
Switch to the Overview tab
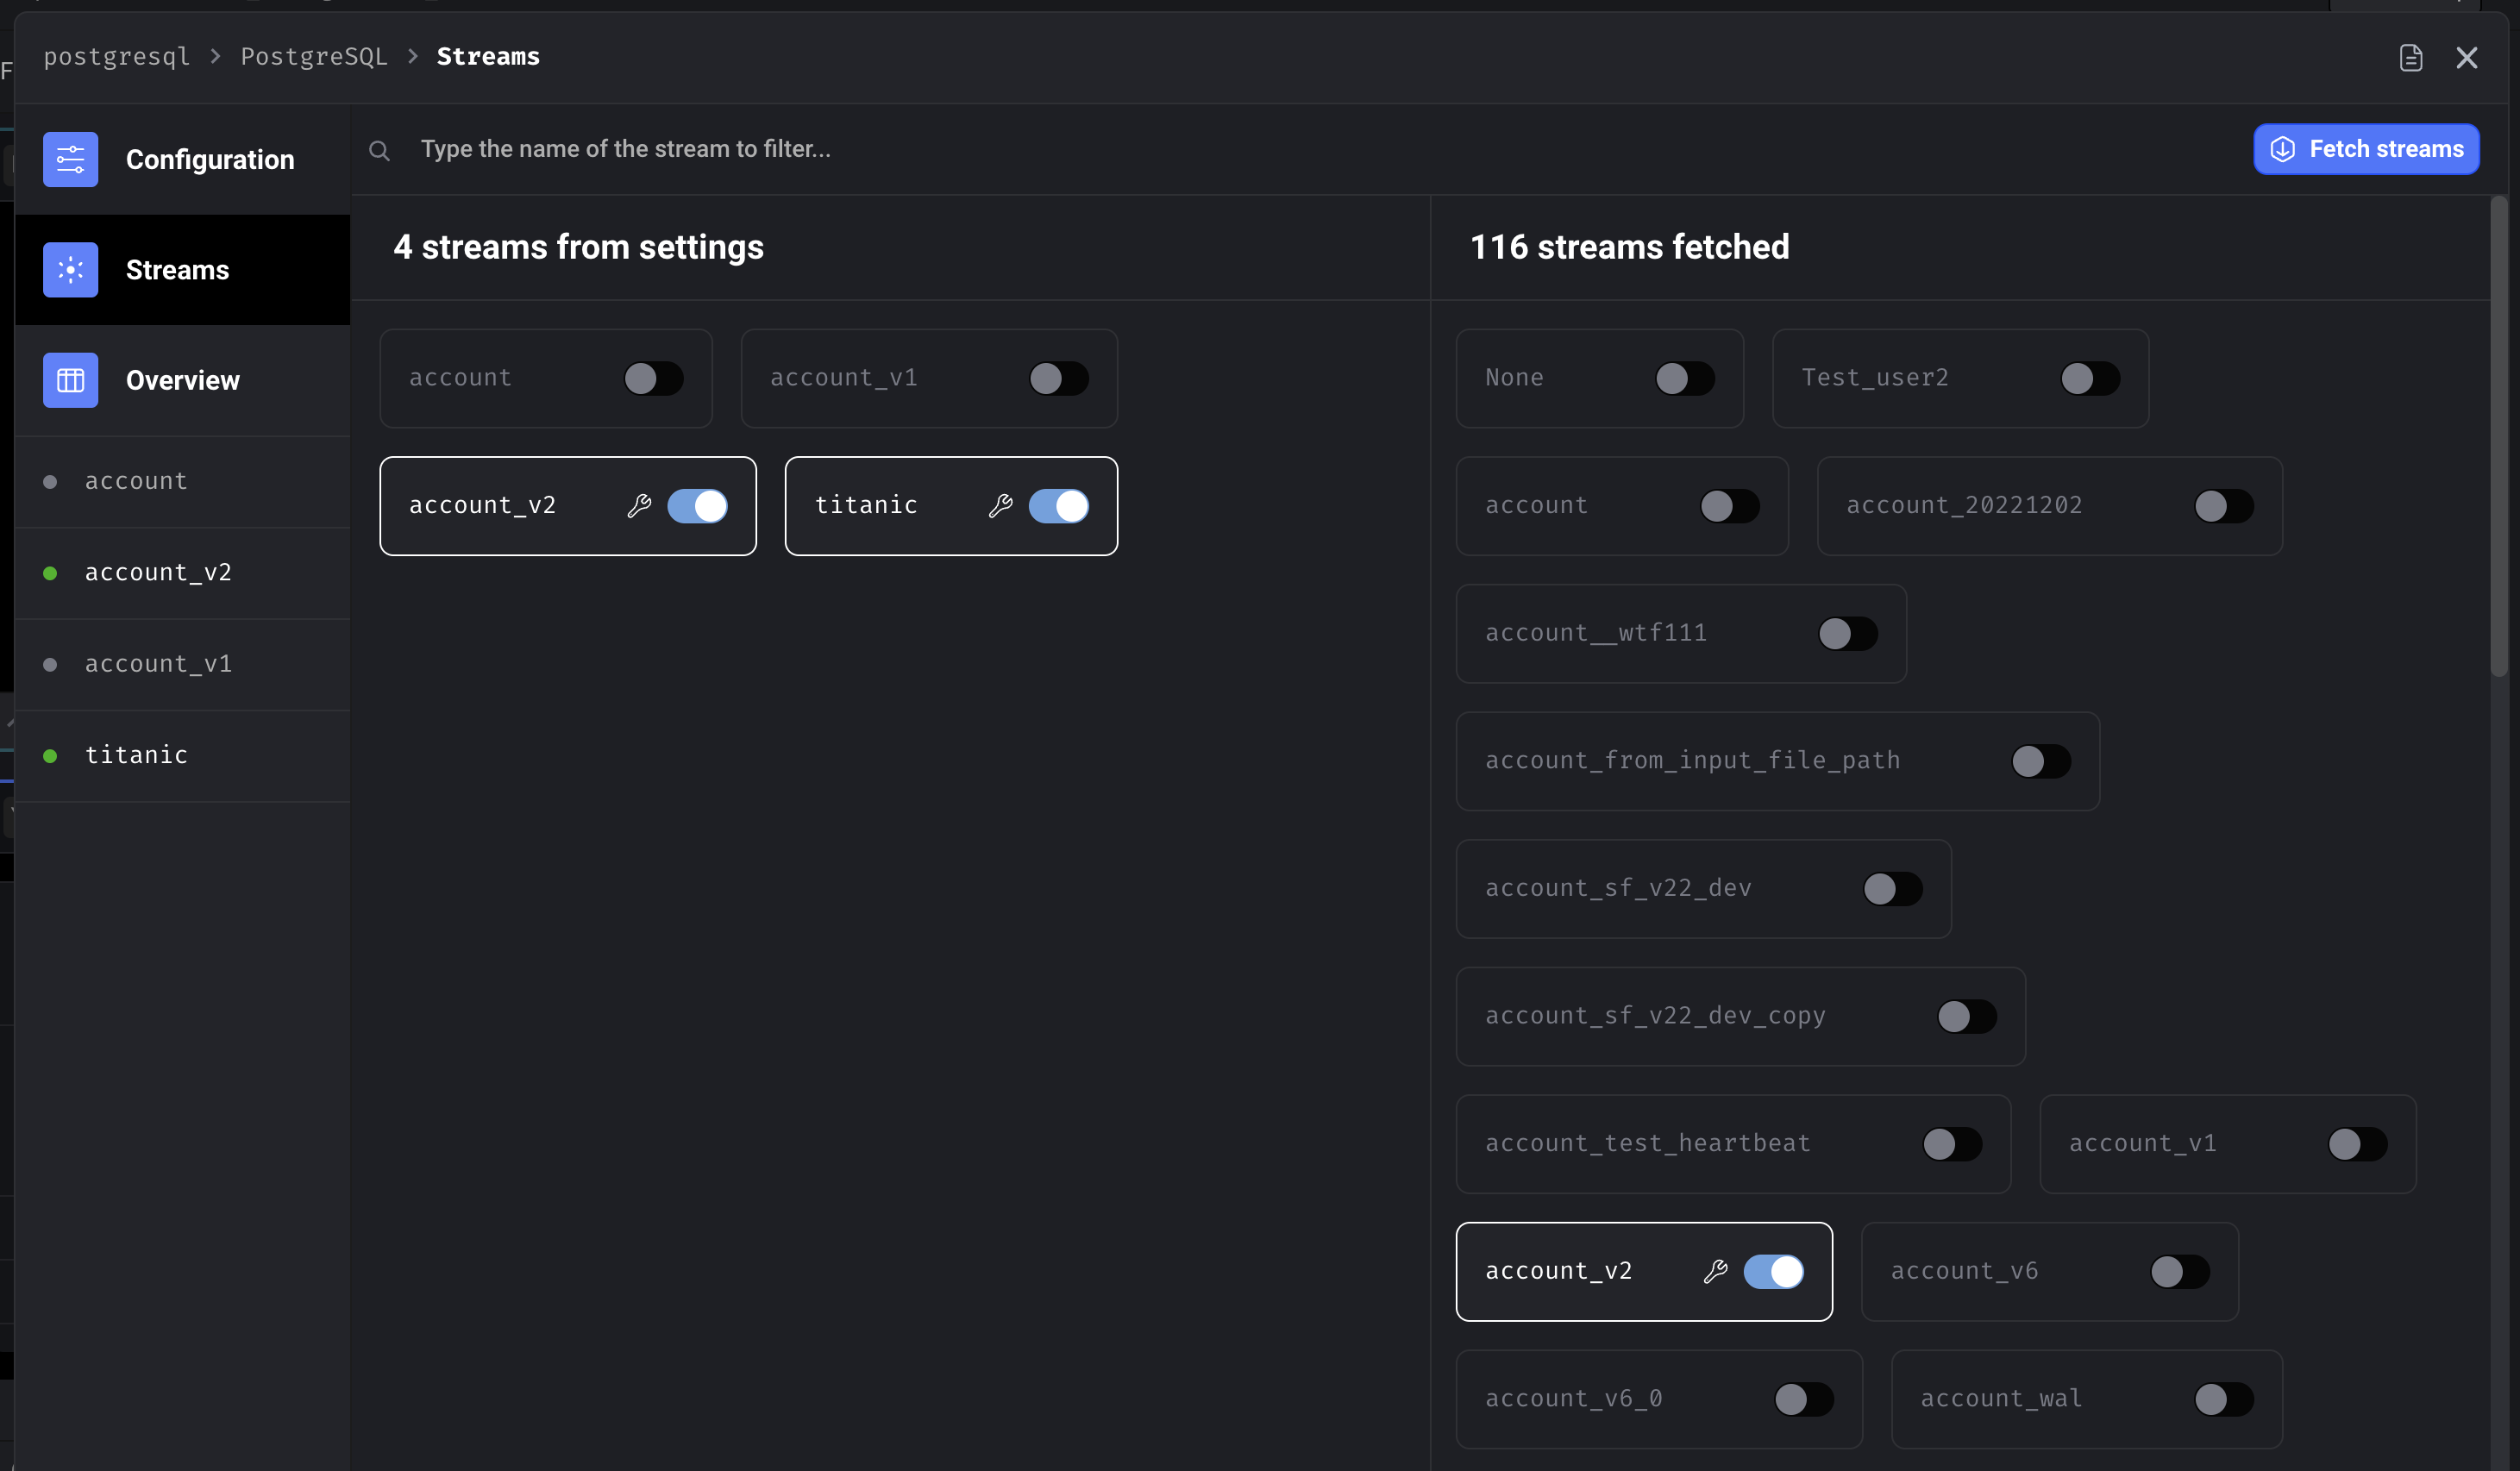point(183,380)
